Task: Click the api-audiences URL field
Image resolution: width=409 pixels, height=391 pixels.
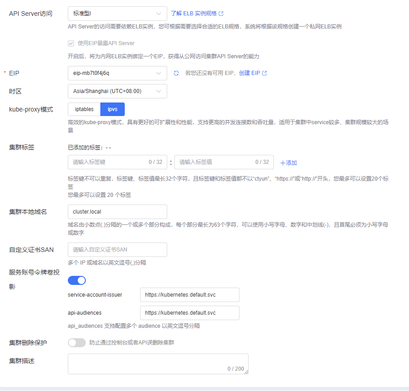Action: point(190,313)
